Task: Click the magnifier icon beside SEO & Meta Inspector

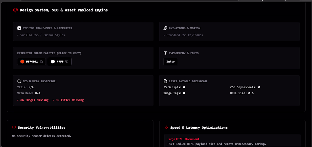Action: 19,81
